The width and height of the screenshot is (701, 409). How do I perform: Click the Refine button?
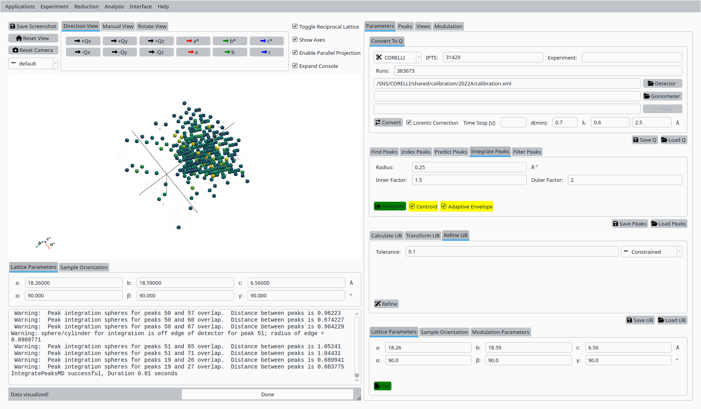click(386, 304)
